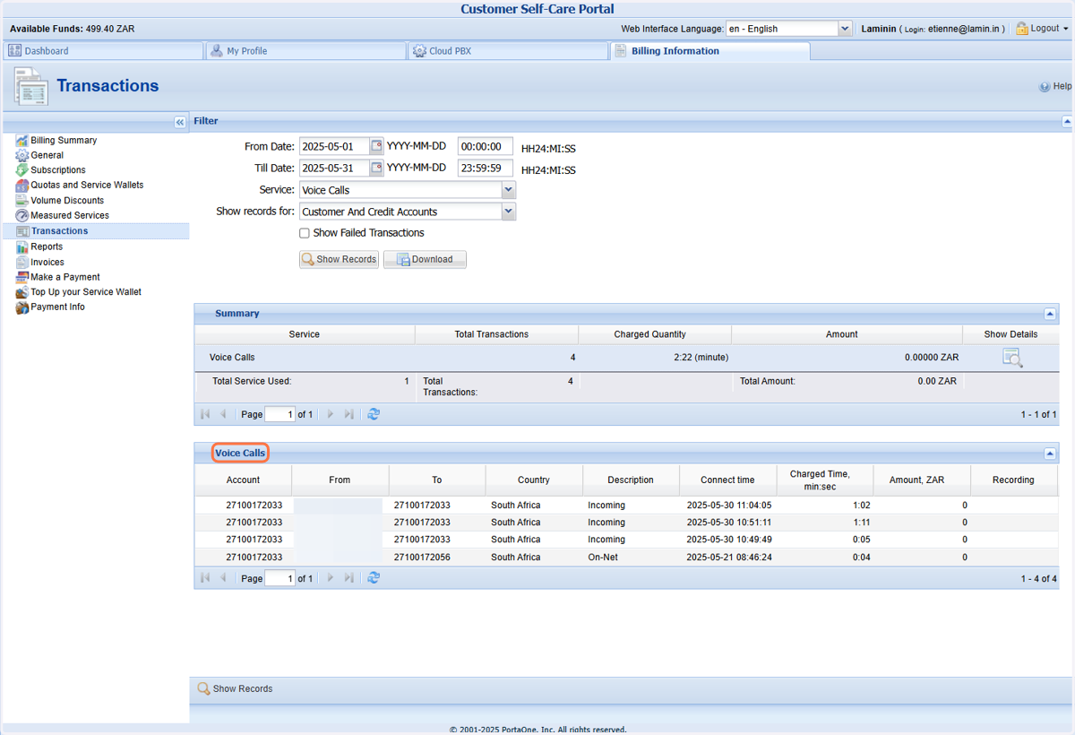Go to last page in Voice Calls grid
Image resolution: width=1075 pixels, height=735 pixels.
(x=348, y=578)
